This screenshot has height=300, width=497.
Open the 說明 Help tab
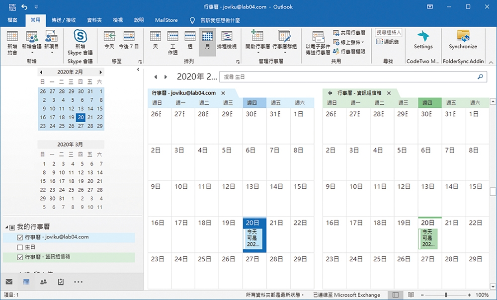click(139, 20)
